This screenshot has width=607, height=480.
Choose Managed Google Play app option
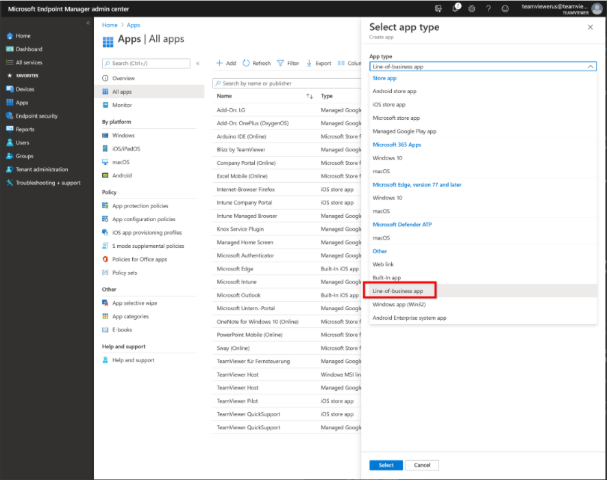pyautogui.click(x=483, y=131)
